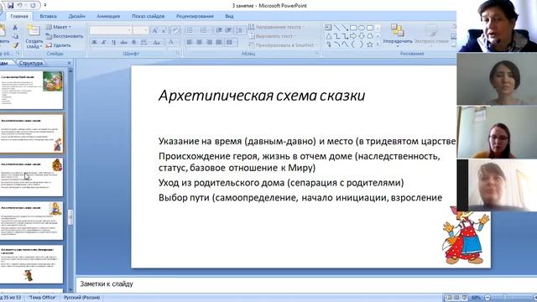The height and width of the screenshot is (302, 537).
Task: Open Преобразовать в SmartArt dropdown
Action: coord(284,44)
